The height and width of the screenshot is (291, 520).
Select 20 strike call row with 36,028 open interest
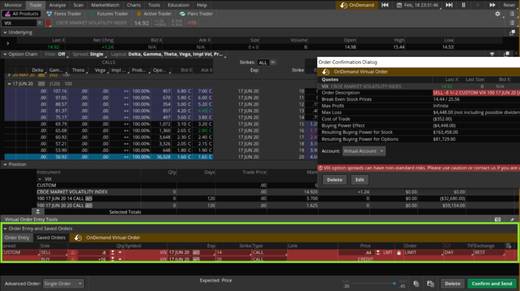(109, 157)
